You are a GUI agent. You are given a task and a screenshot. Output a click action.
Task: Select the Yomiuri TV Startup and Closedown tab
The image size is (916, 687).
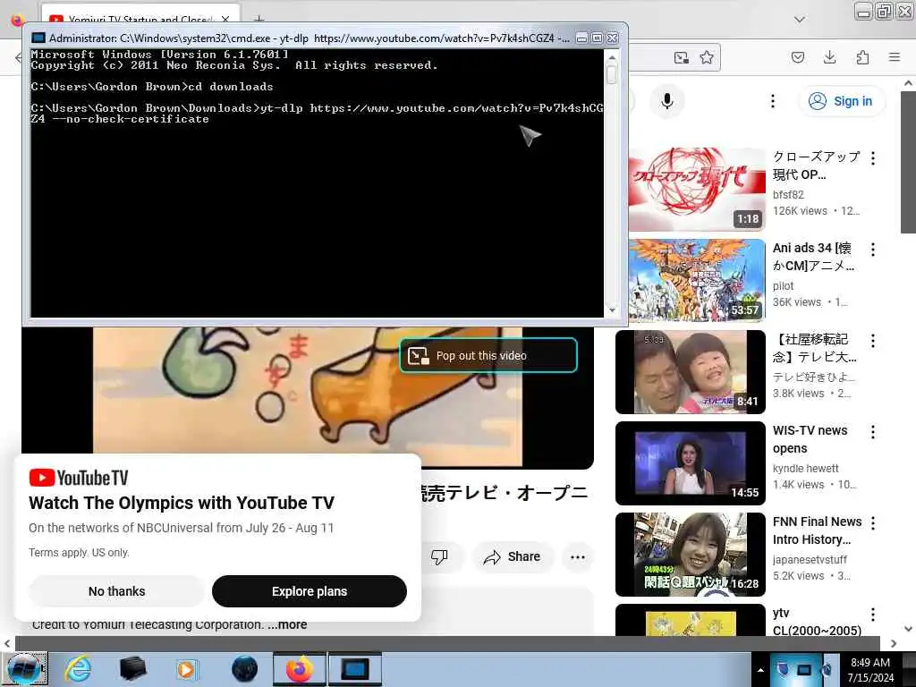coord(140,14)
